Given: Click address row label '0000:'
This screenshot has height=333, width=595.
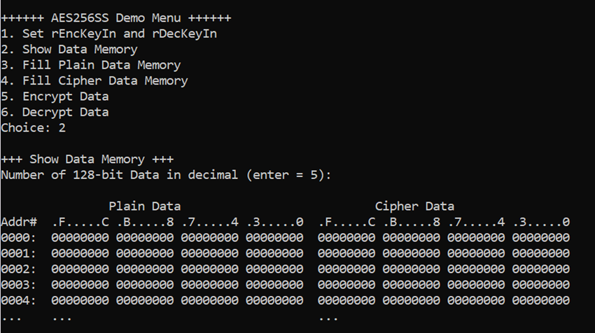Looking at the screenshot, I should (x=18, y=238).
